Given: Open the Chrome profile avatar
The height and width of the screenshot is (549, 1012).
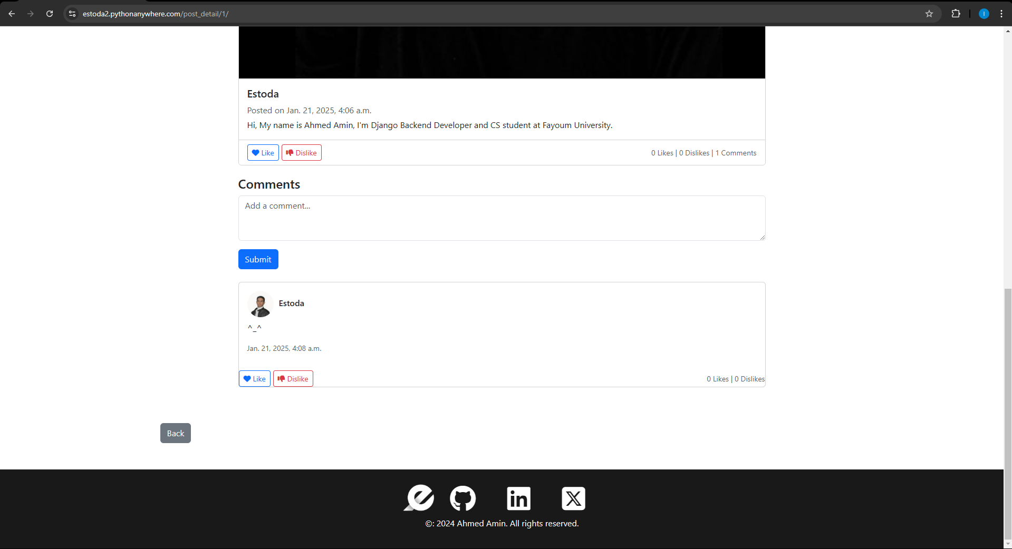Looking at the screenshot, I should tap(984, 14).
